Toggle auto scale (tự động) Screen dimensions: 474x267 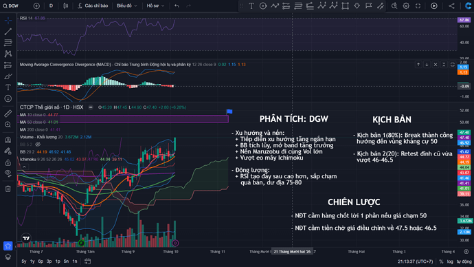[464, 261]
